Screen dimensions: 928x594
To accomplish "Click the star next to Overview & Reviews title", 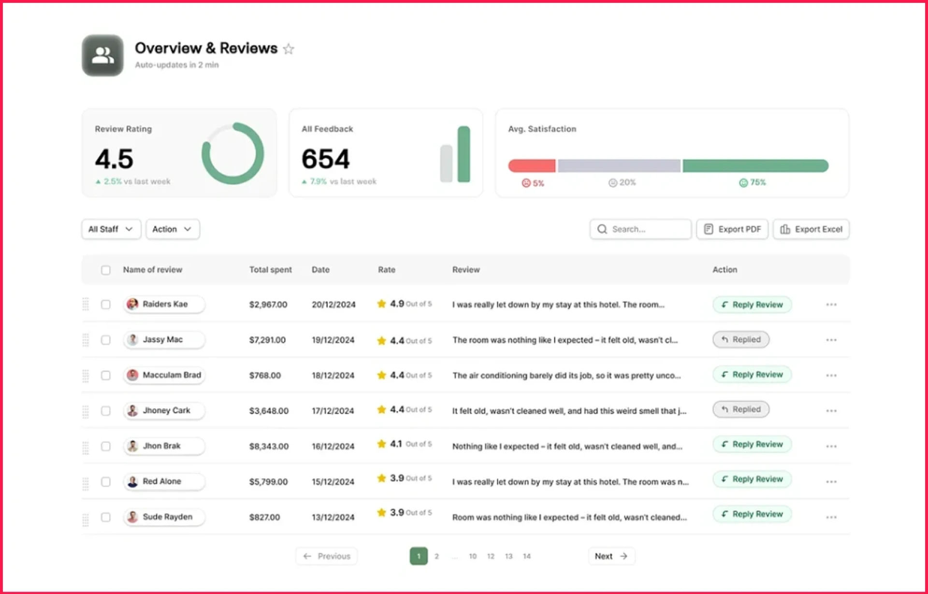I will pos(289,48).
